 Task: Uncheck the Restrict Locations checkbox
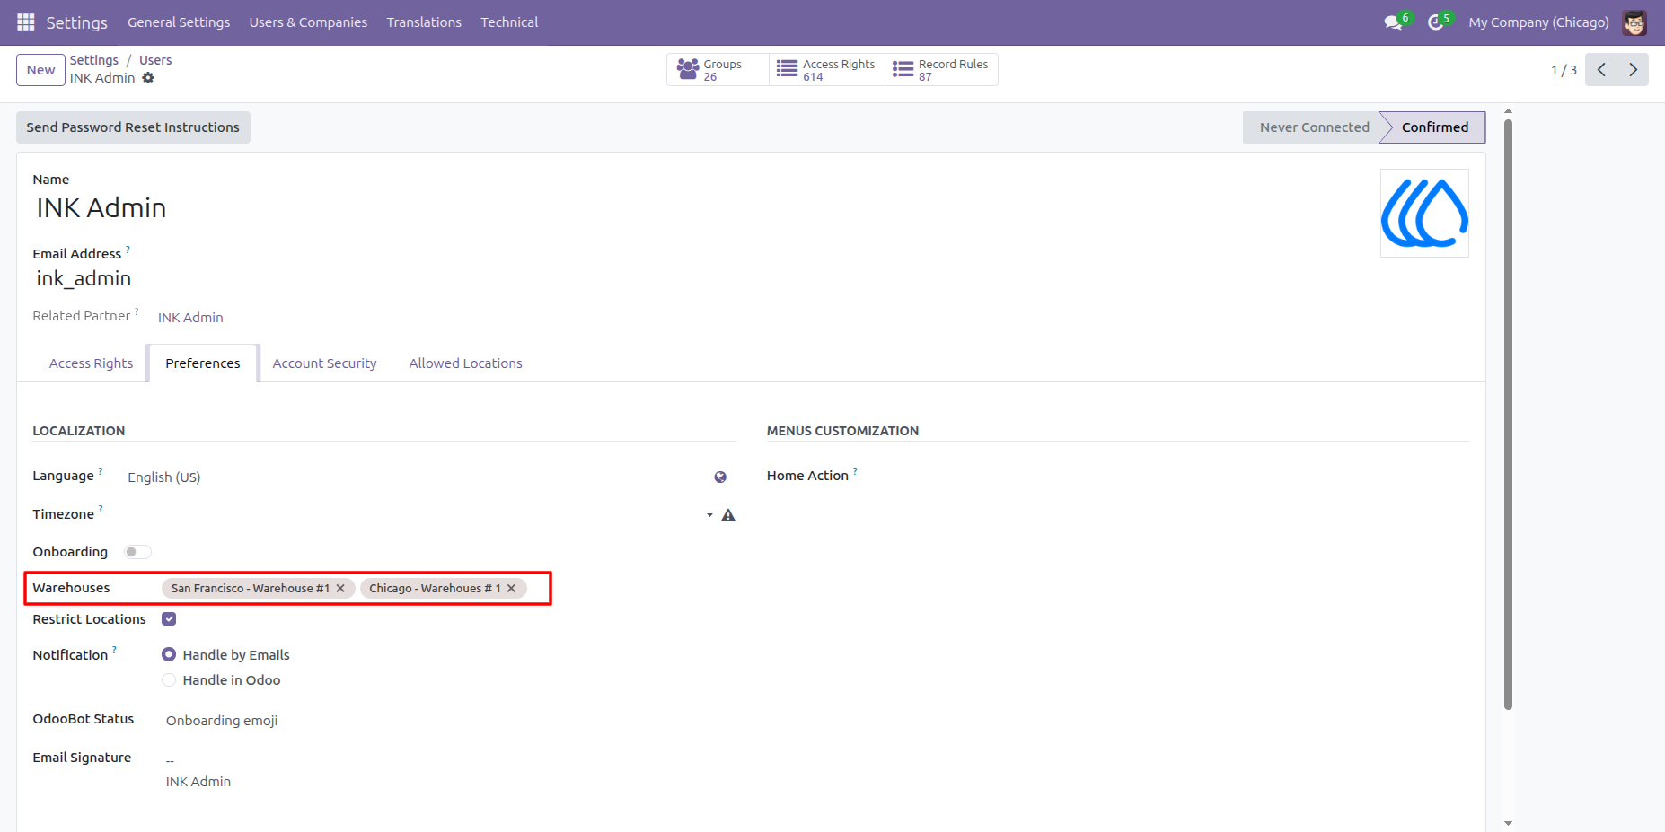pyautogui.click(x=169, y=619)
